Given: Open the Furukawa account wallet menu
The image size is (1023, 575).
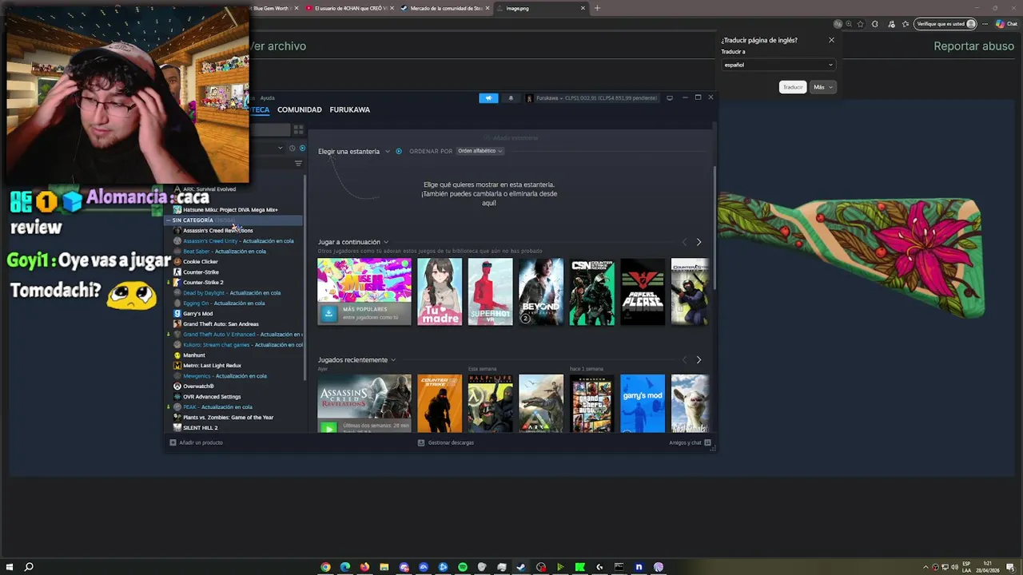Looking at the screenshot, I should (x=591, y=98).
